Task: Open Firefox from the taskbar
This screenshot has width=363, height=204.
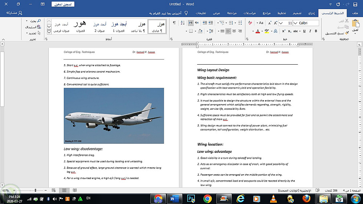Action: [306, 199]
